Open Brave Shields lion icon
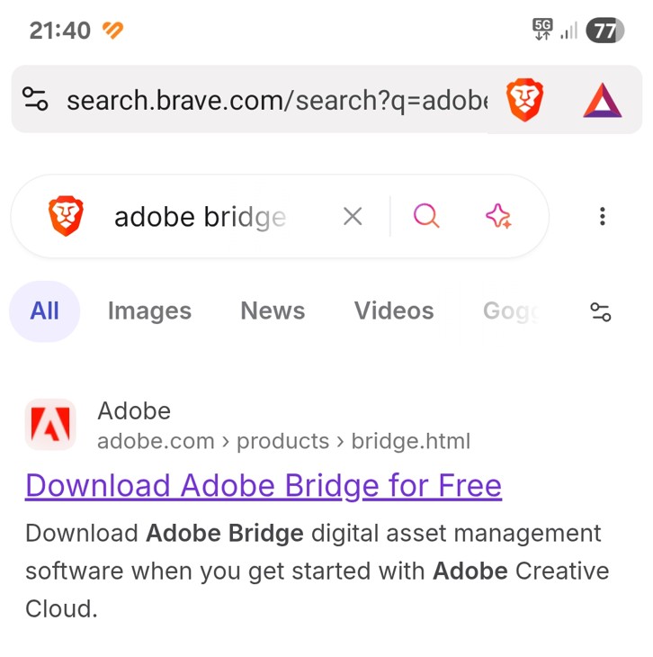The width and height of the screenshot is (653, 657). (x=523, y=100)
